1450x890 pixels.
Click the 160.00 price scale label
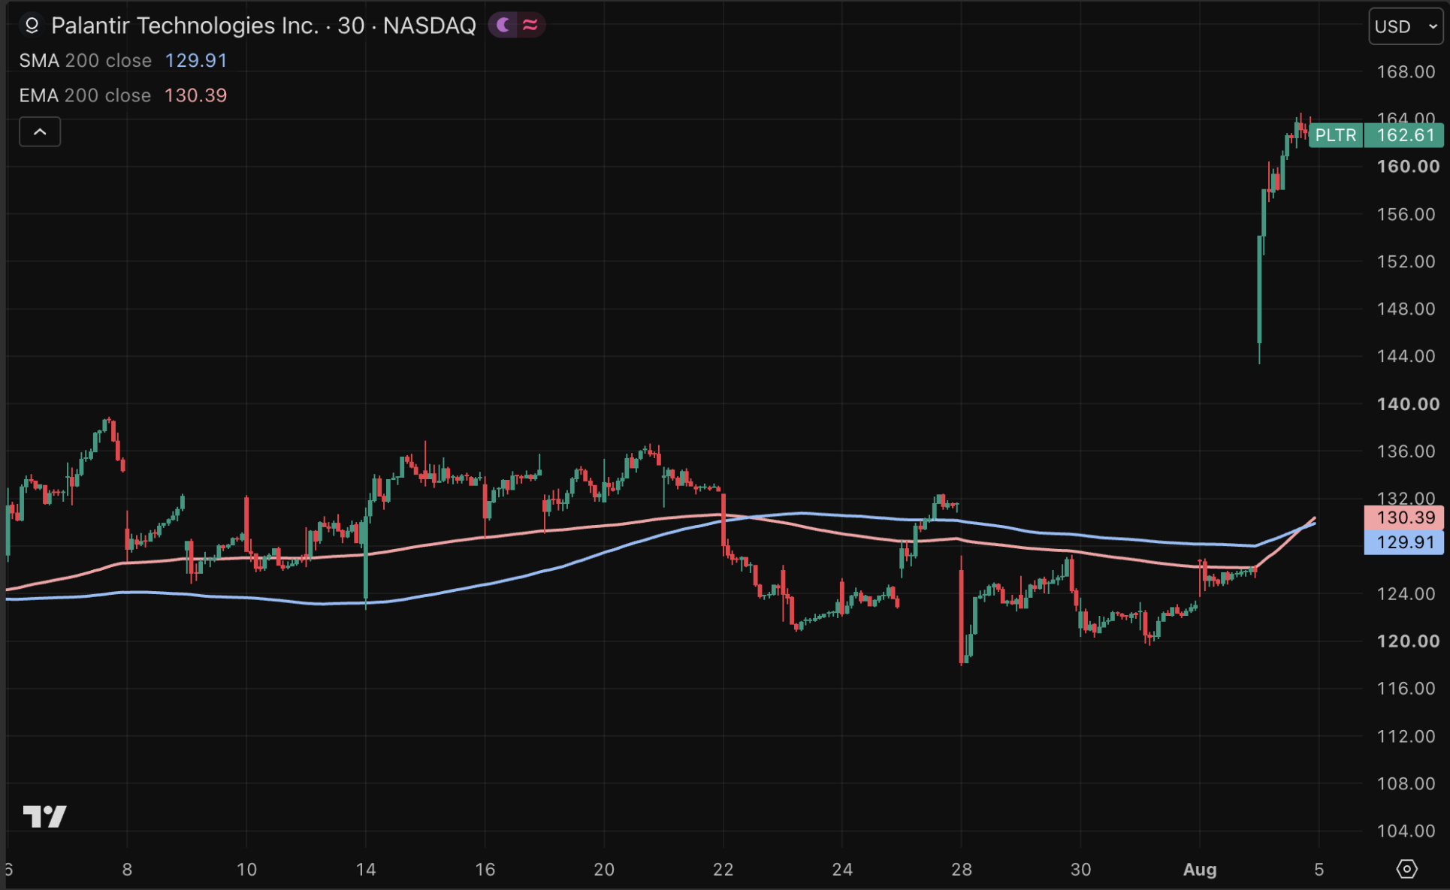click(x=1408, y=167)
